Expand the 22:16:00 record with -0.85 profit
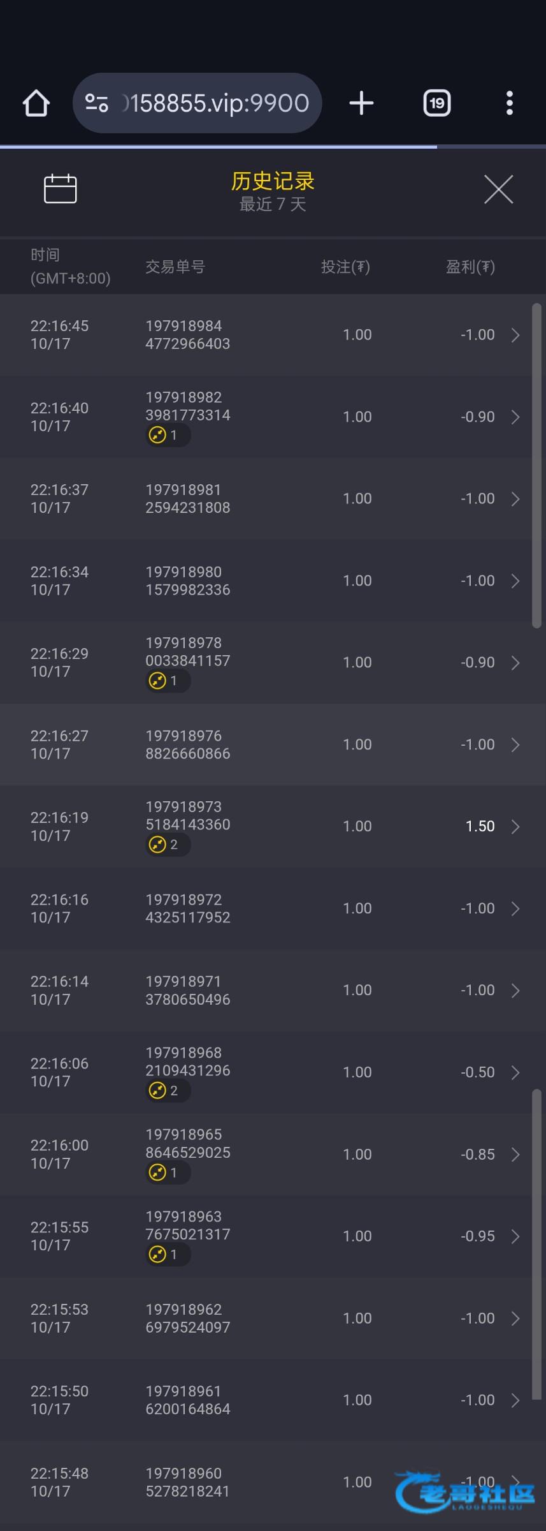546x1531 pixels. coord(515,1155)
